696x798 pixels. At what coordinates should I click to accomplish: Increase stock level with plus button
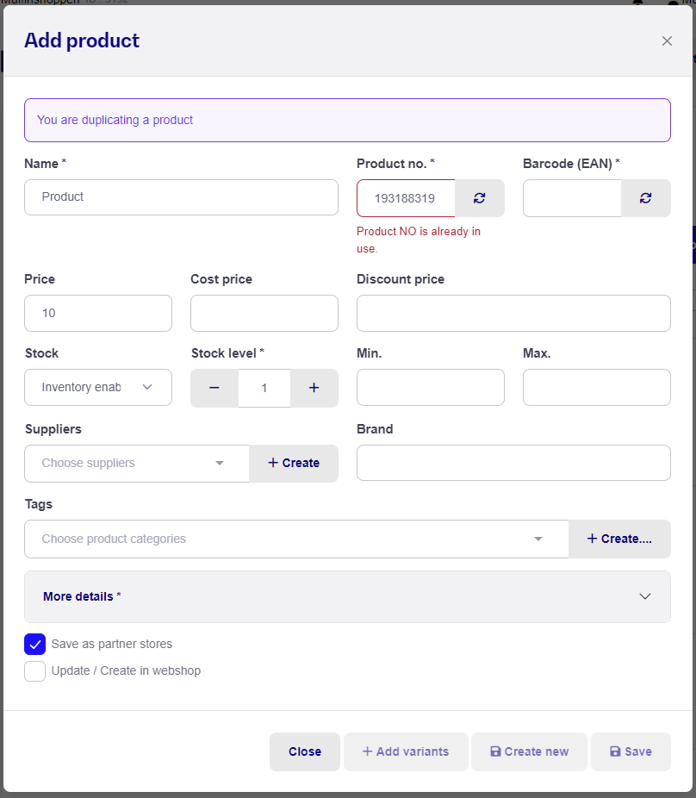click(314, 388)
